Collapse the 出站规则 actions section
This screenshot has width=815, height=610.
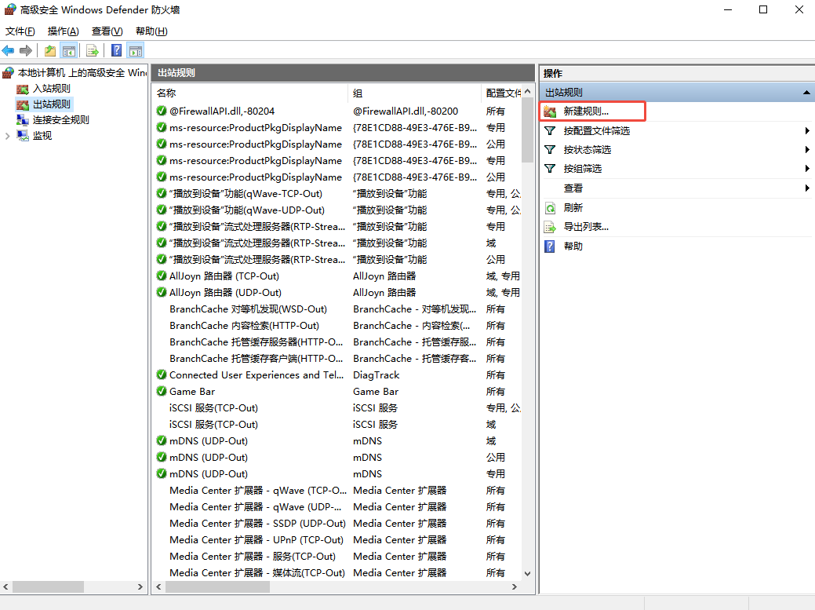806,93
